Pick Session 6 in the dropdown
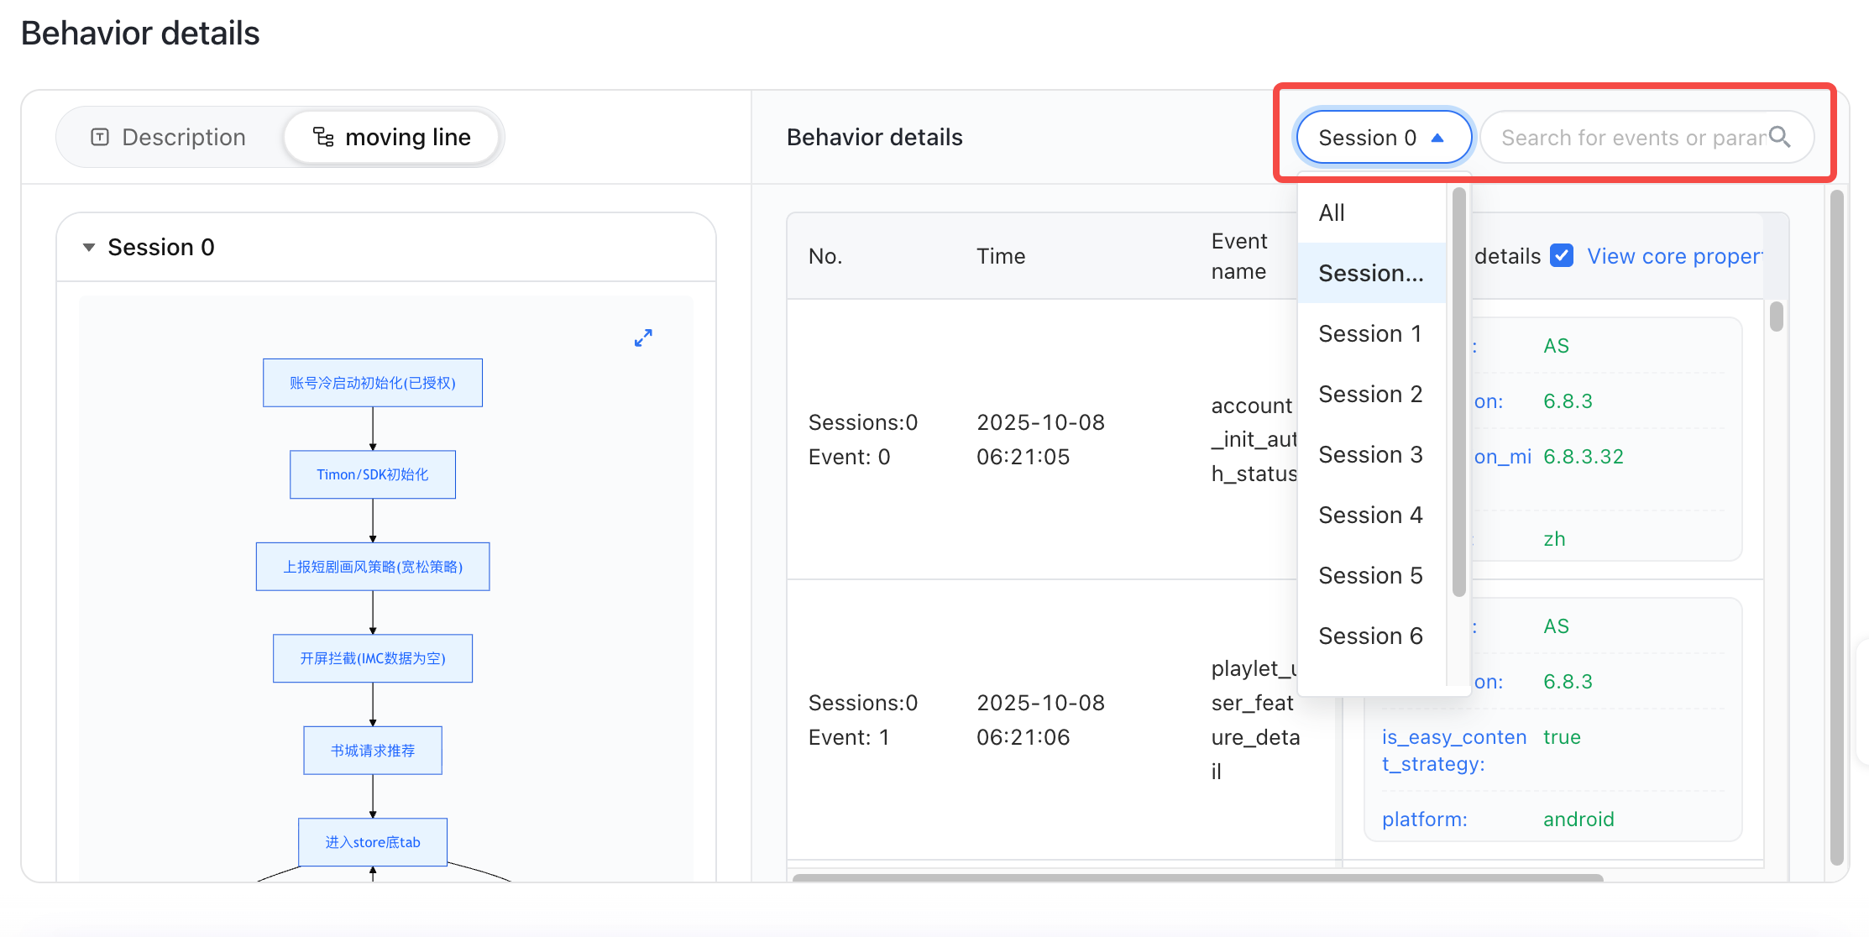The image size is (1869, 937). click(1372, 636)
